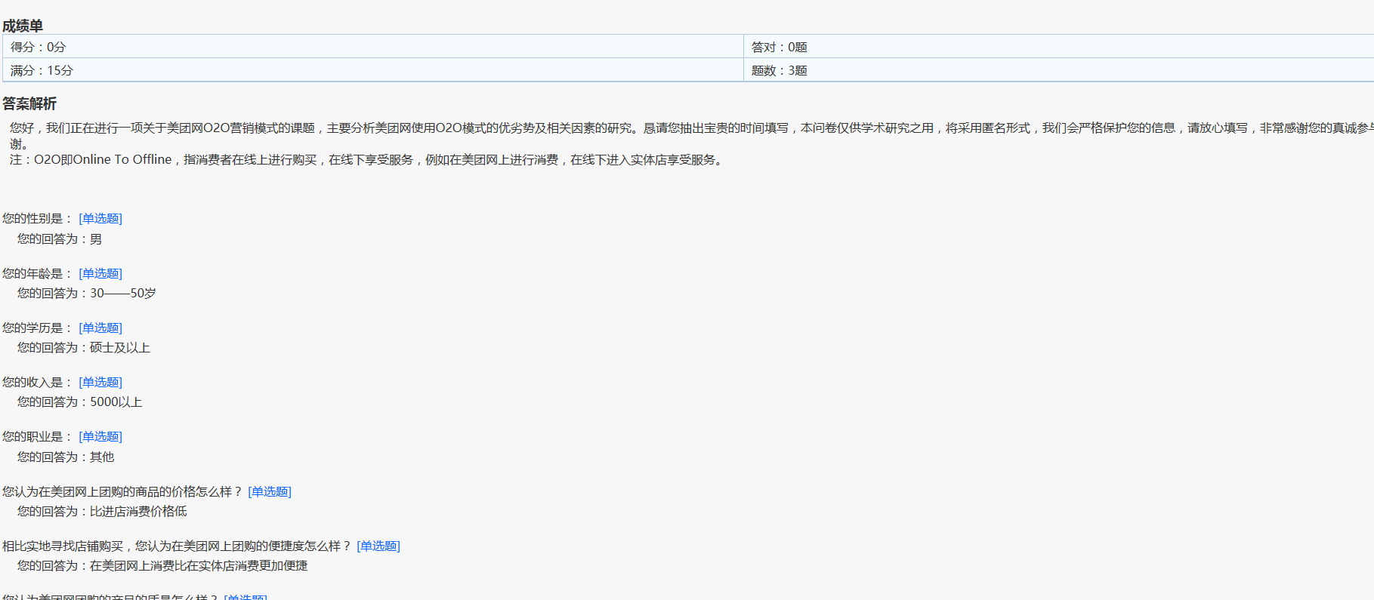
Task: Click the 题数：3题 cell
Action: click(x=1059, y=70)
